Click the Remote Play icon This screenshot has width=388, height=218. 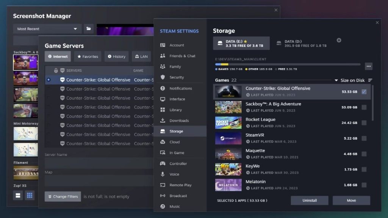pos(163,185)
